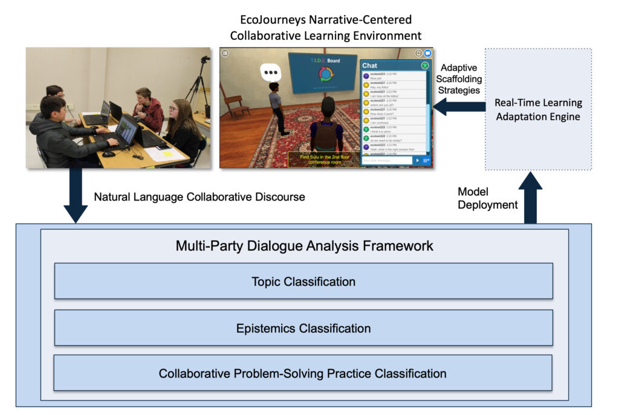
Task: Open the menu icon in game's top-left corner
Action: click(x=225, y=53)
